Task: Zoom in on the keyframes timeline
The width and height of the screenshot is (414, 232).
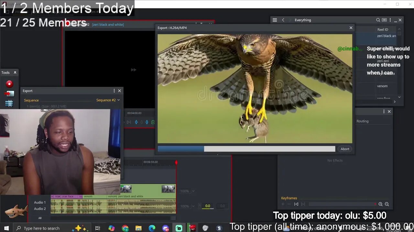Action: 380,204
